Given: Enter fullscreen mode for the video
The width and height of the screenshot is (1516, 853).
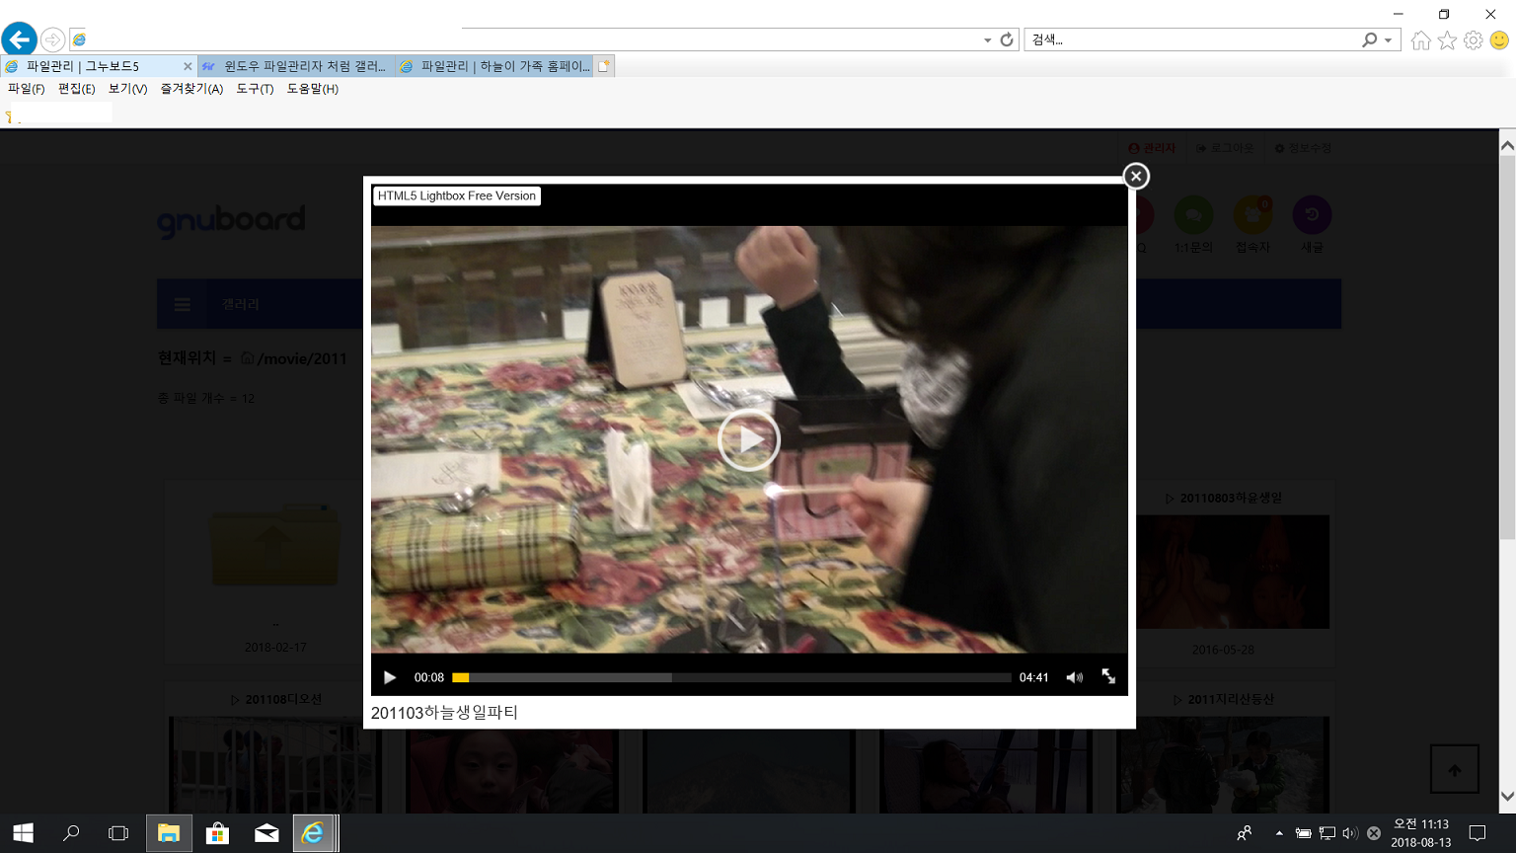Looking at the screenshot, I should [x=1108, y=676].
